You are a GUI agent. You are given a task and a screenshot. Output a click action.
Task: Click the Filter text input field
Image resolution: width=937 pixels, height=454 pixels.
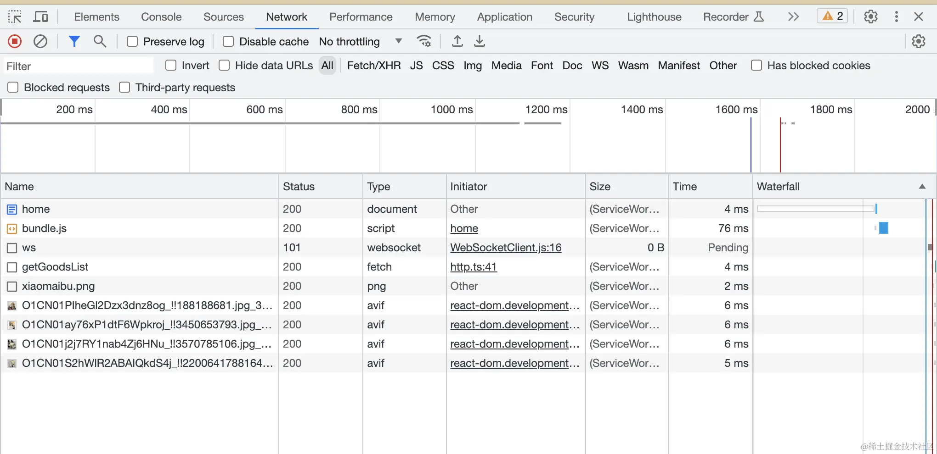pos(78,66)
